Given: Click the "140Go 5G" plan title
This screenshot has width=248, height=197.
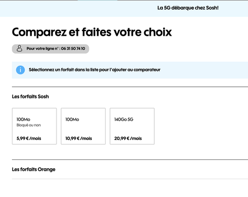Looking at the screenshot, I should 124,120.
